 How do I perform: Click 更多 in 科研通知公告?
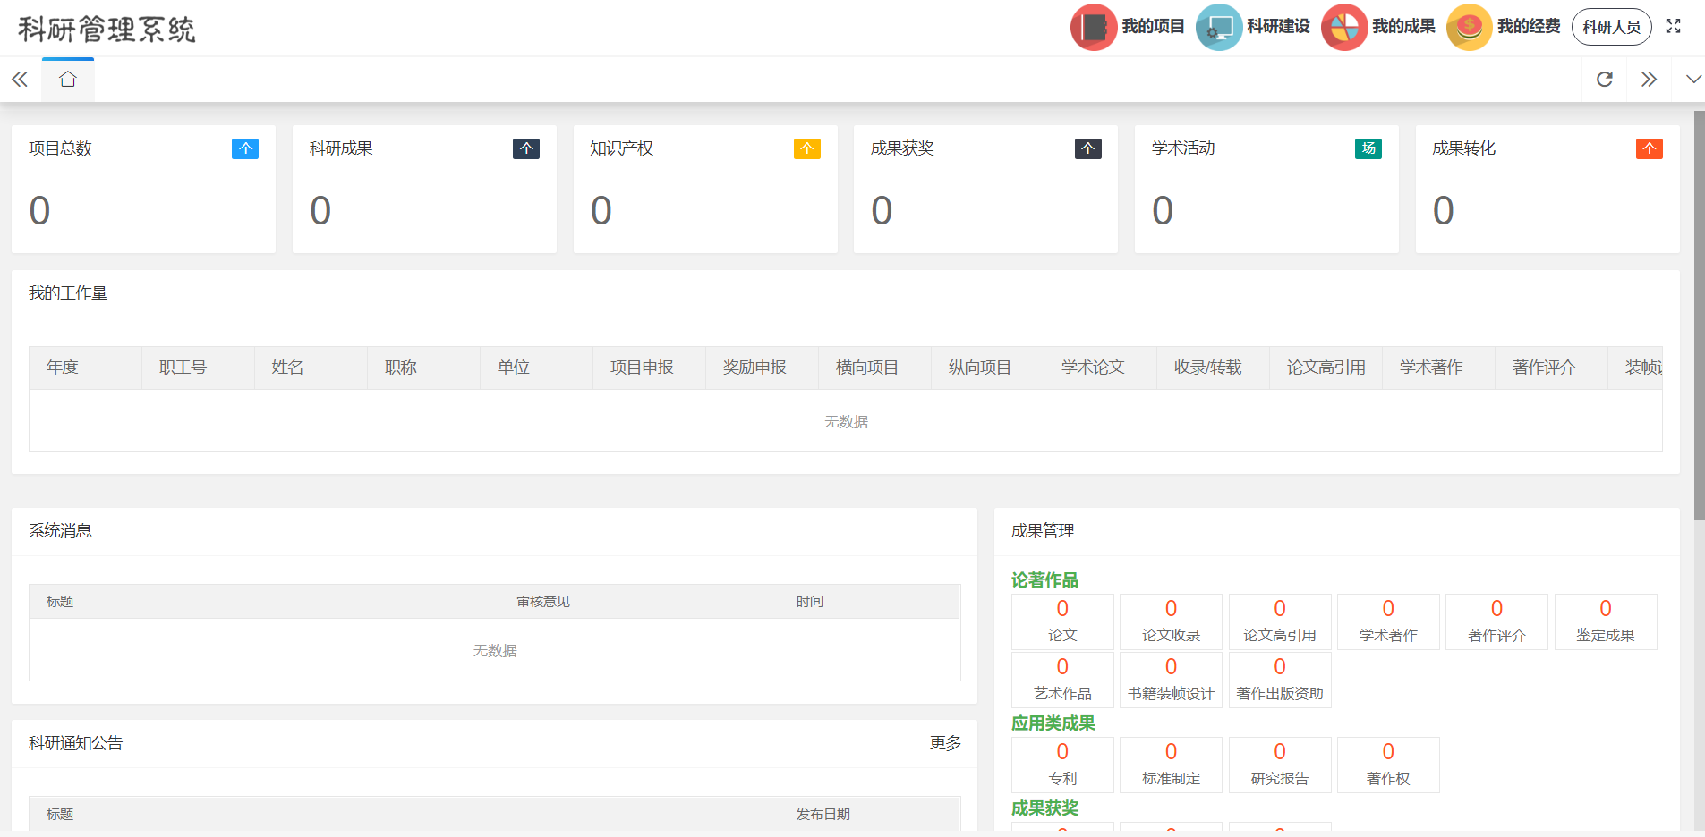(945, 743)
